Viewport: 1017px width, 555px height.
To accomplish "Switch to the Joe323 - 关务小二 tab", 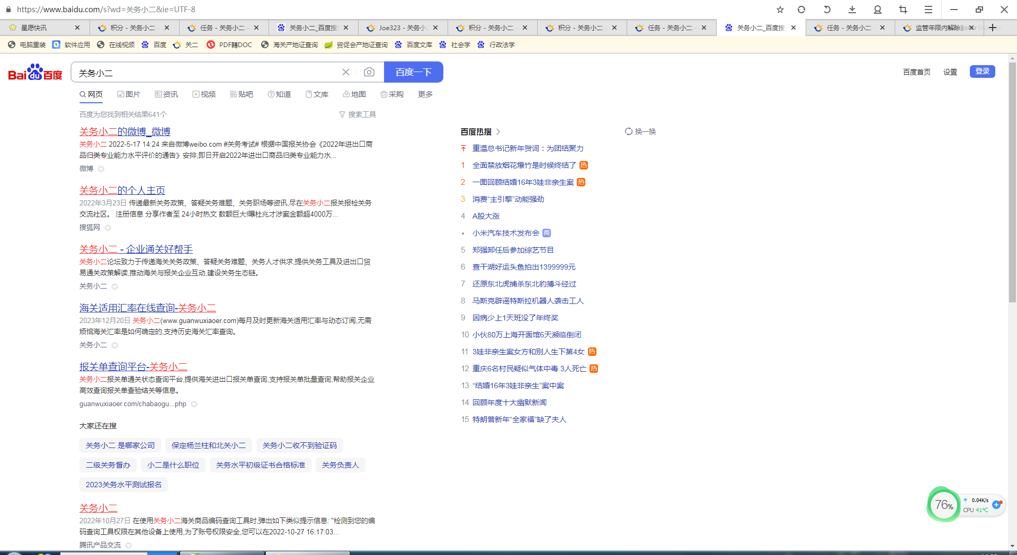I will click(403, 28).
